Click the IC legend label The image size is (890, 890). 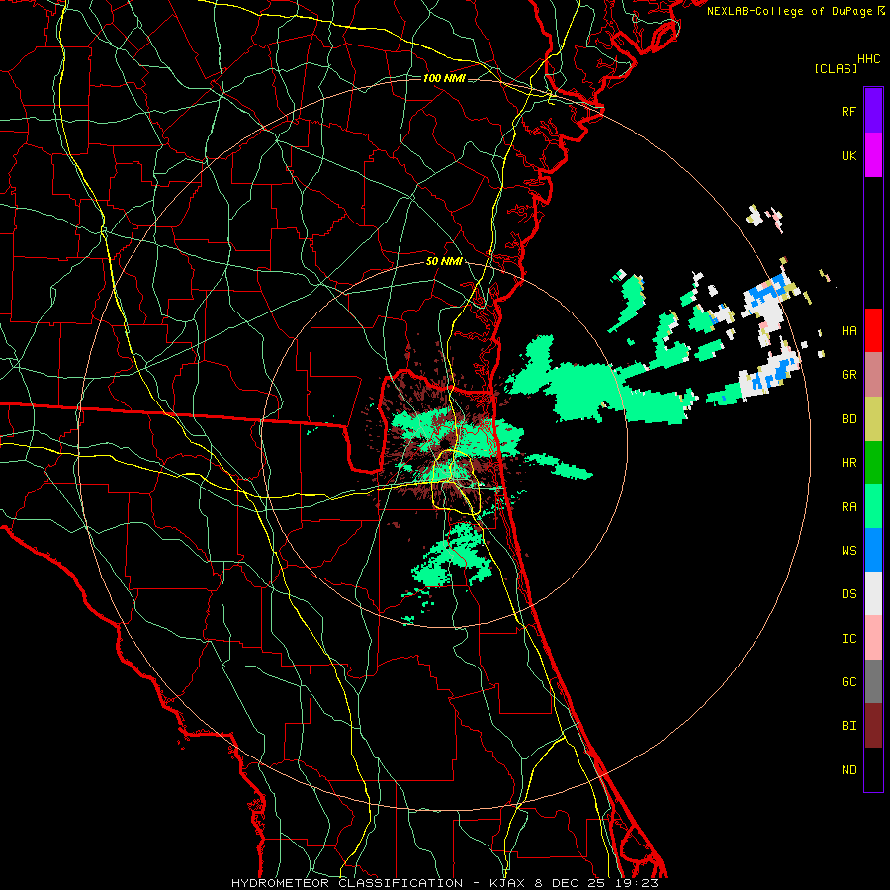point(848,639)
